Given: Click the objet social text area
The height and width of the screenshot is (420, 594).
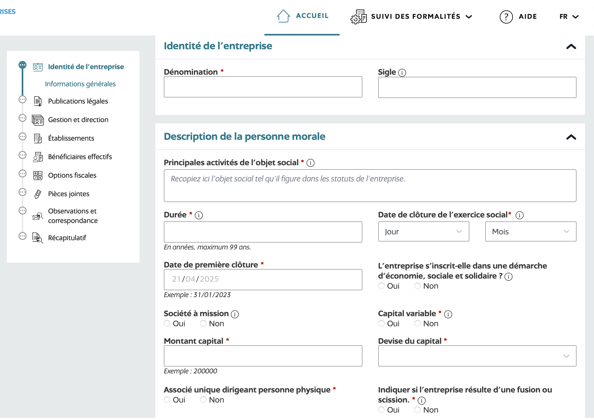Looking at the screenshot, I should 370,186.
